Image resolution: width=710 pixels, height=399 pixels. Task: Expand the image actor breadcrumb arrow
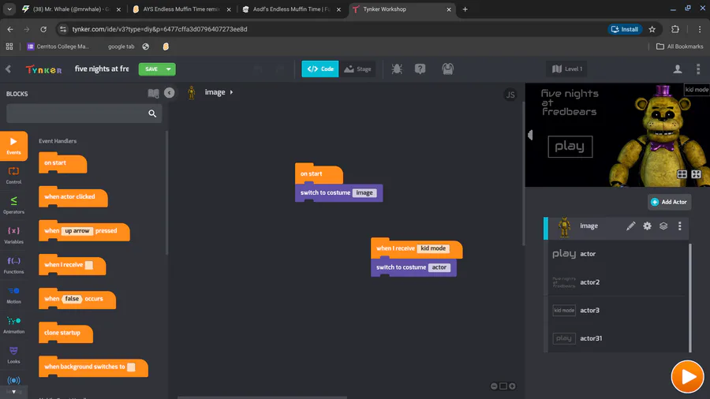click(231, 92)
